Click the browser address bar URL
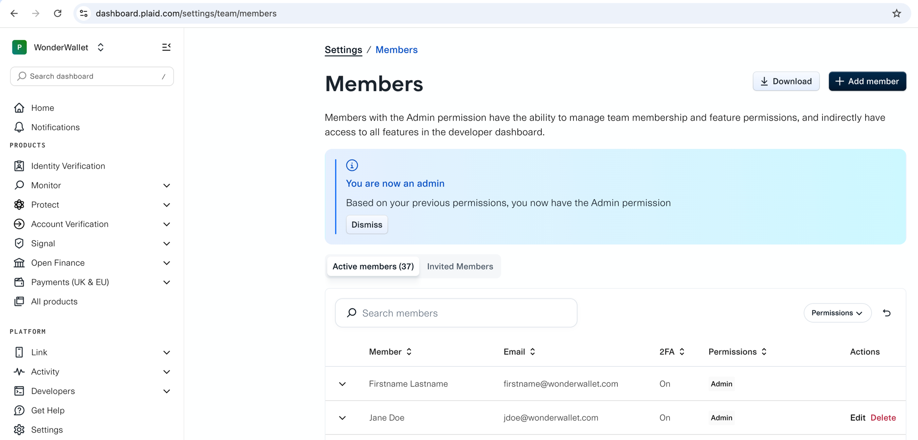 pyautogui.click(x=186, y=13)
